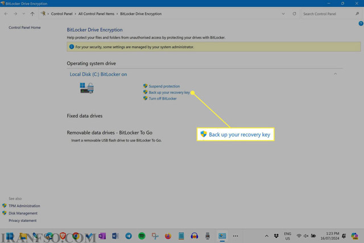
Task: Go back using the Back arrow
Action: point(6,14)
